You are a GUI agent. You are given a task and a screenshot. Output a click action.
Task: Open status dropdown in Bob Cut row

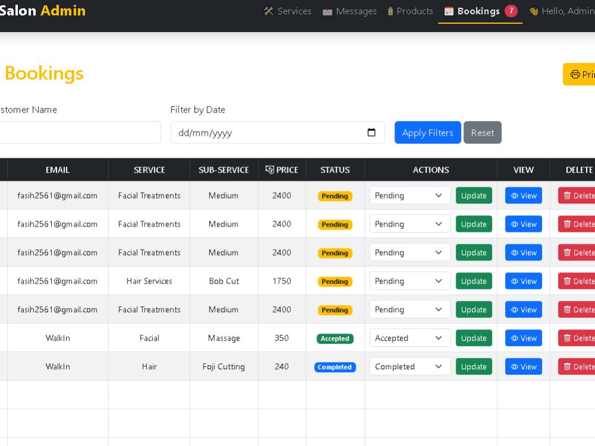coord(410,281)
